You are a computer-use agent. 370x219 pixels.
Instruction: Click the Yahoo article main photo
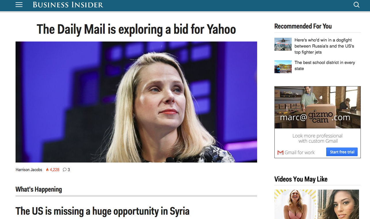136,102
